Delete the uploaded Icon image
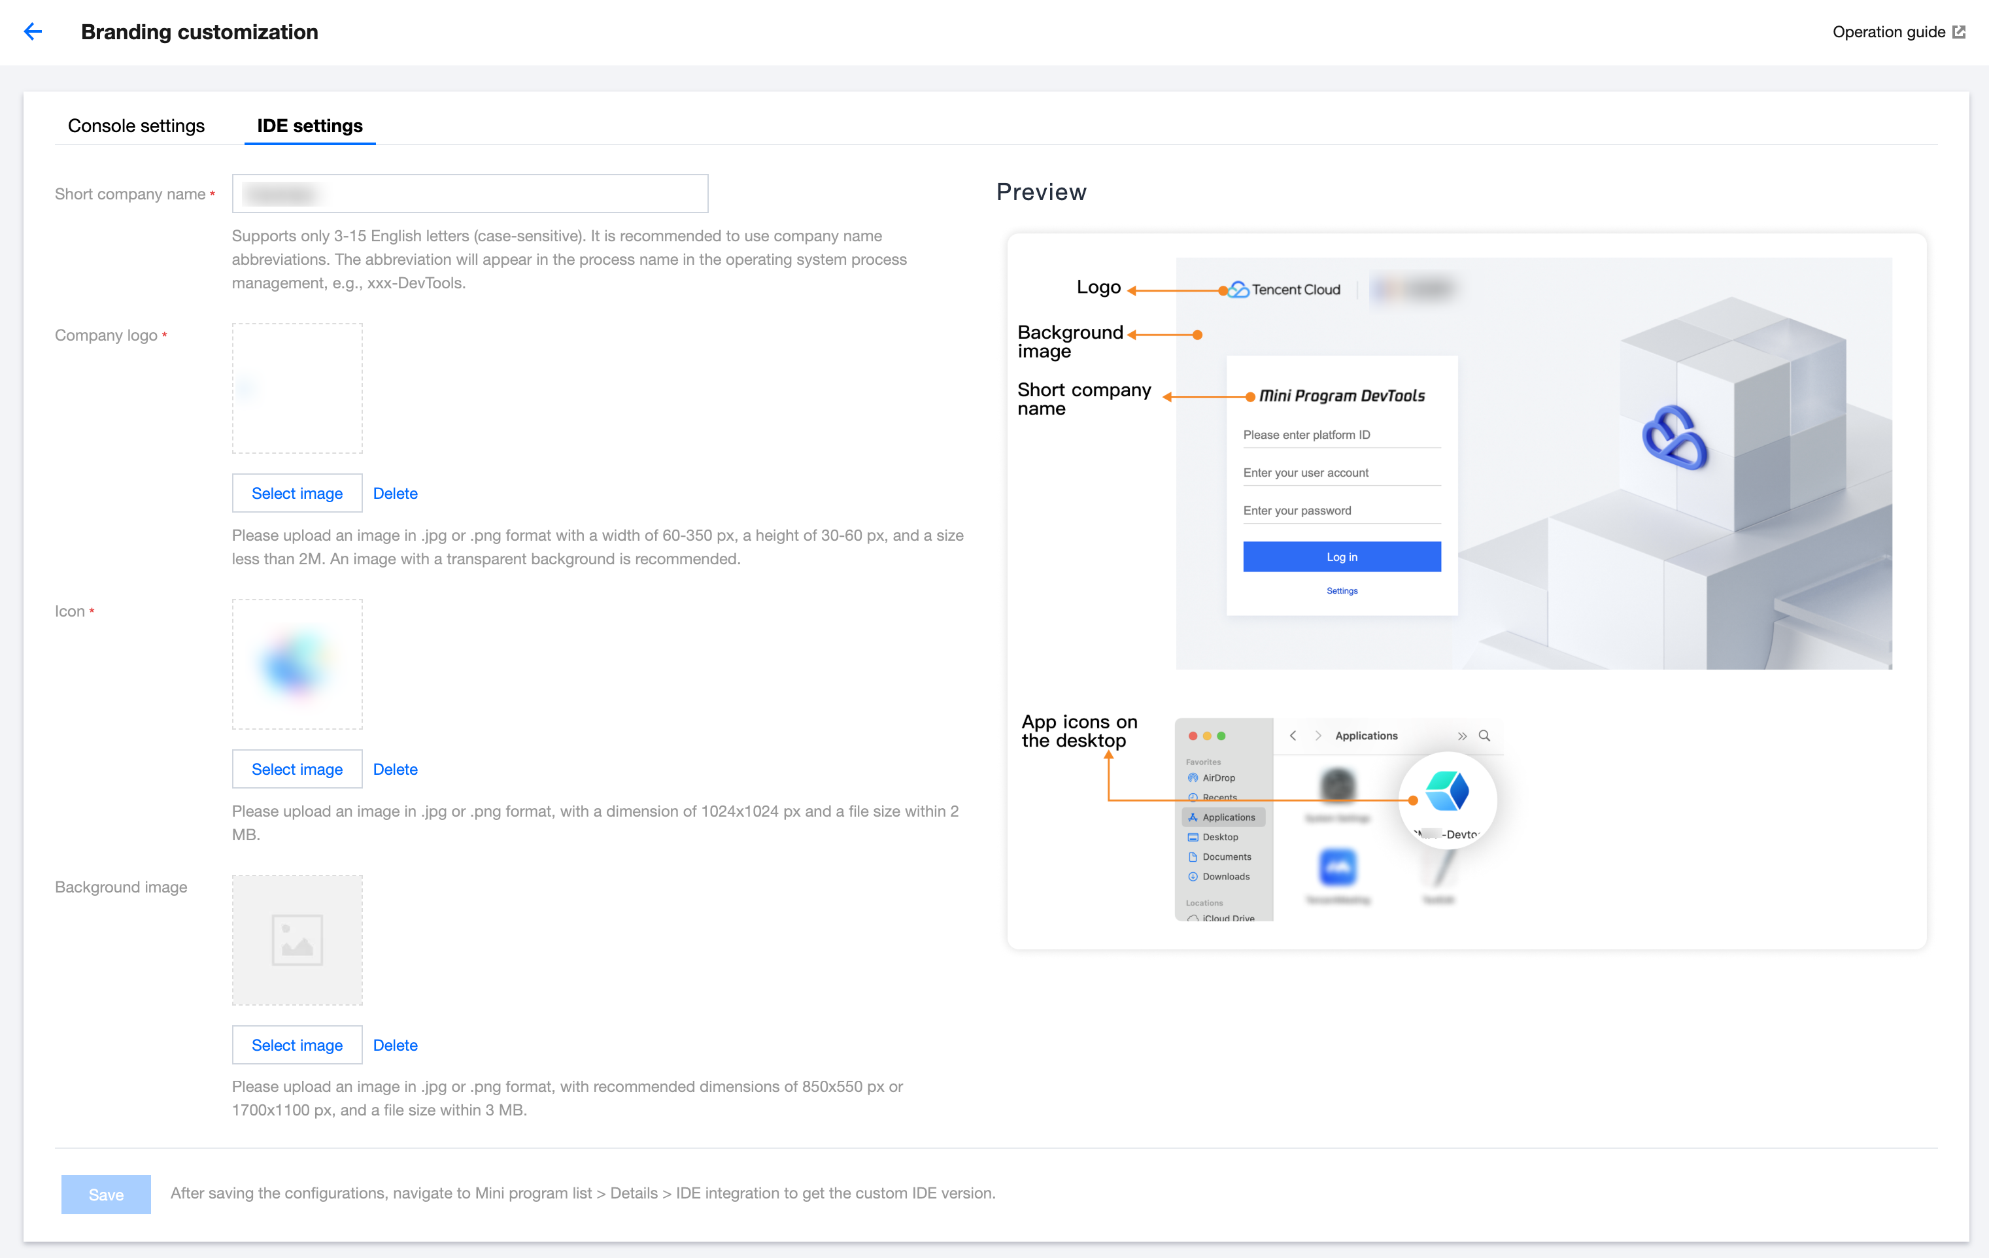 tap(395, 769)
